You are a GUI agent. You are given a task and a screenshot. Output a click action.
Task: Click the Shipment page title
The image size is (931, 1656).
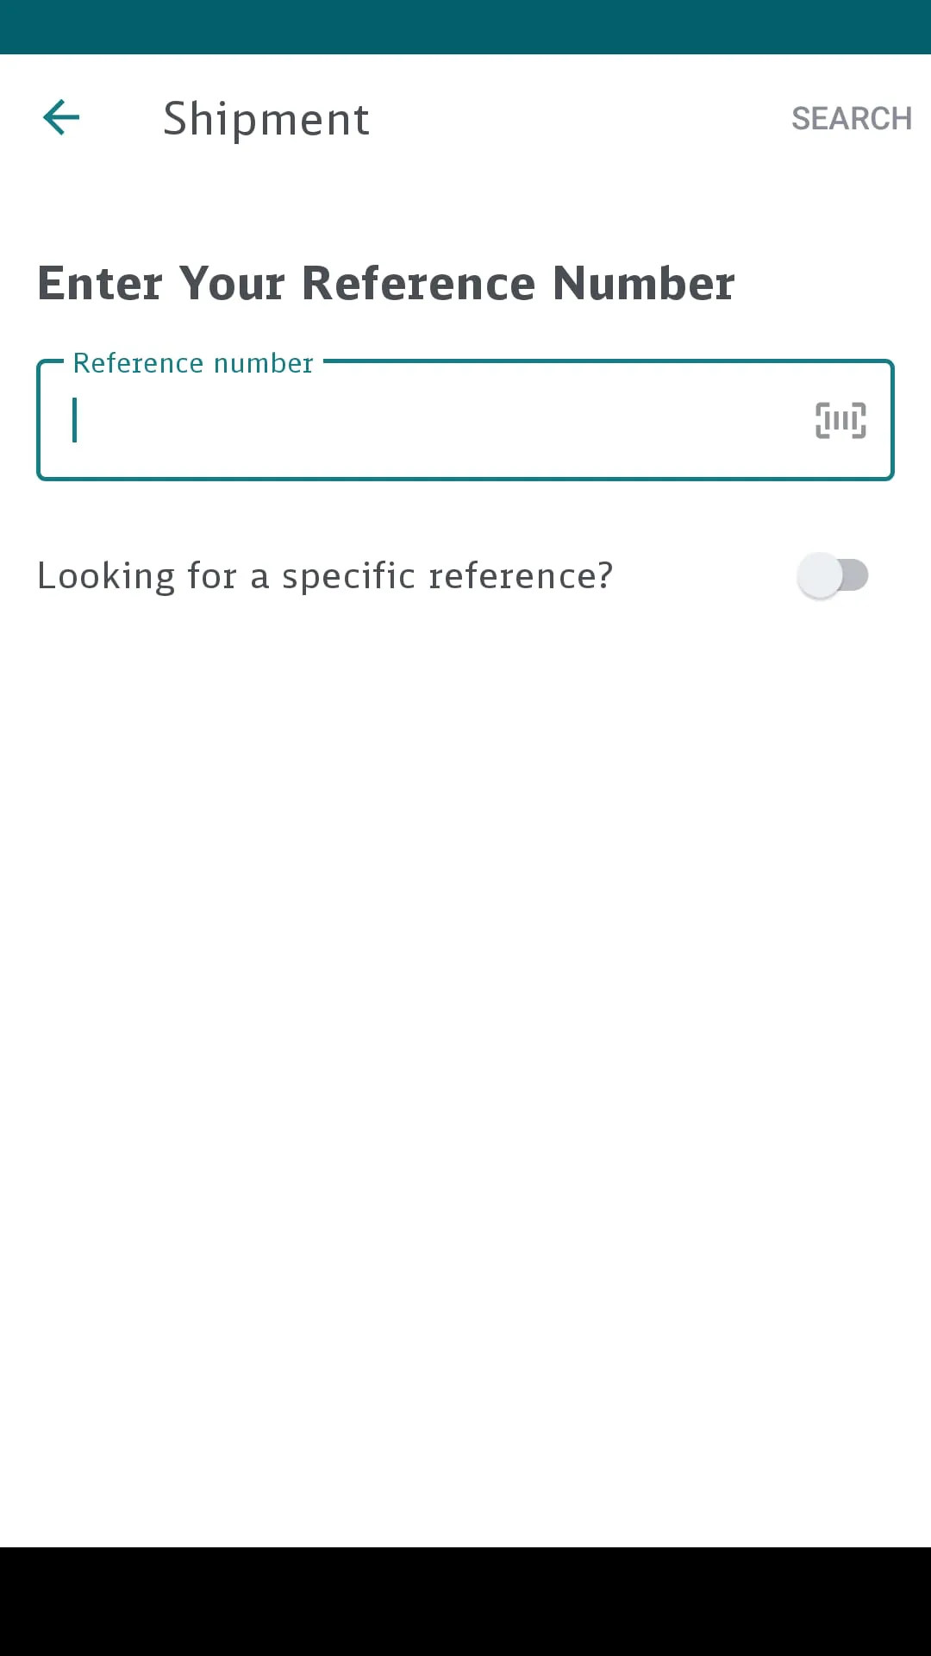coord(266,118)
